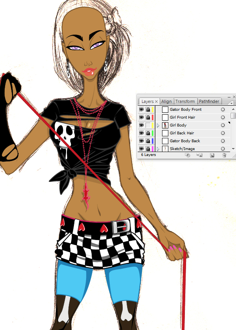This screenshot has height=330, width=236.
Task: Click the Girl Body layer thumbnail
Action: [x=165, y=125]
